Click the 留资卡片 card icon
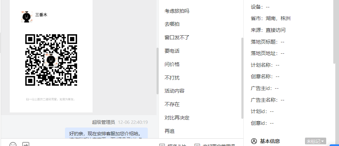 tap(162, 145)
